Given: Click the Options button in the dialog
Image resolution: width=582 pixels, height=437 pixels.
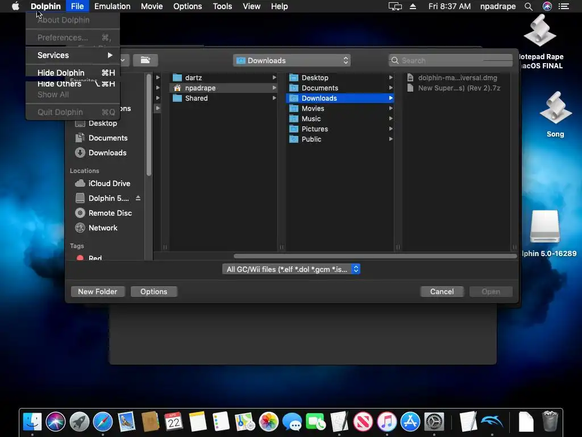Looking at the screenshot, I should [153, 291].
